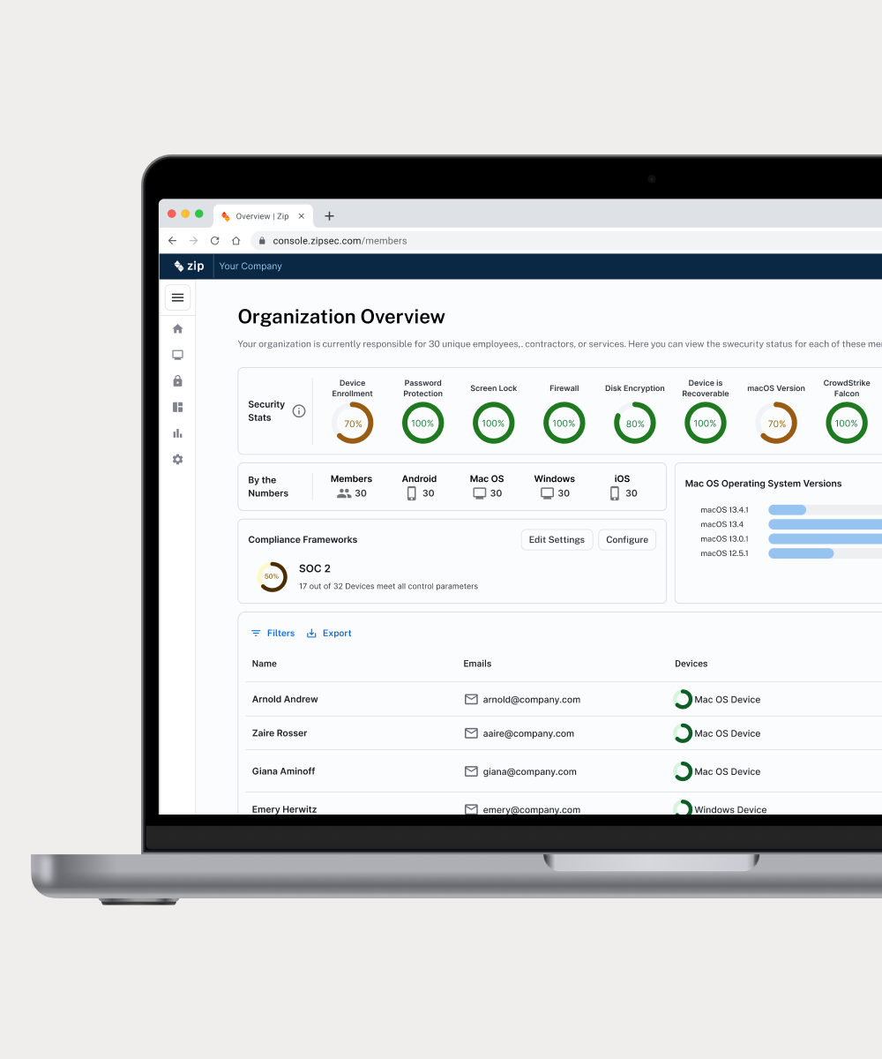The height and width of the screenshot is (1059, 882).
Task: Click the Security Stats info icon
Action: click(x=299, y=411)
